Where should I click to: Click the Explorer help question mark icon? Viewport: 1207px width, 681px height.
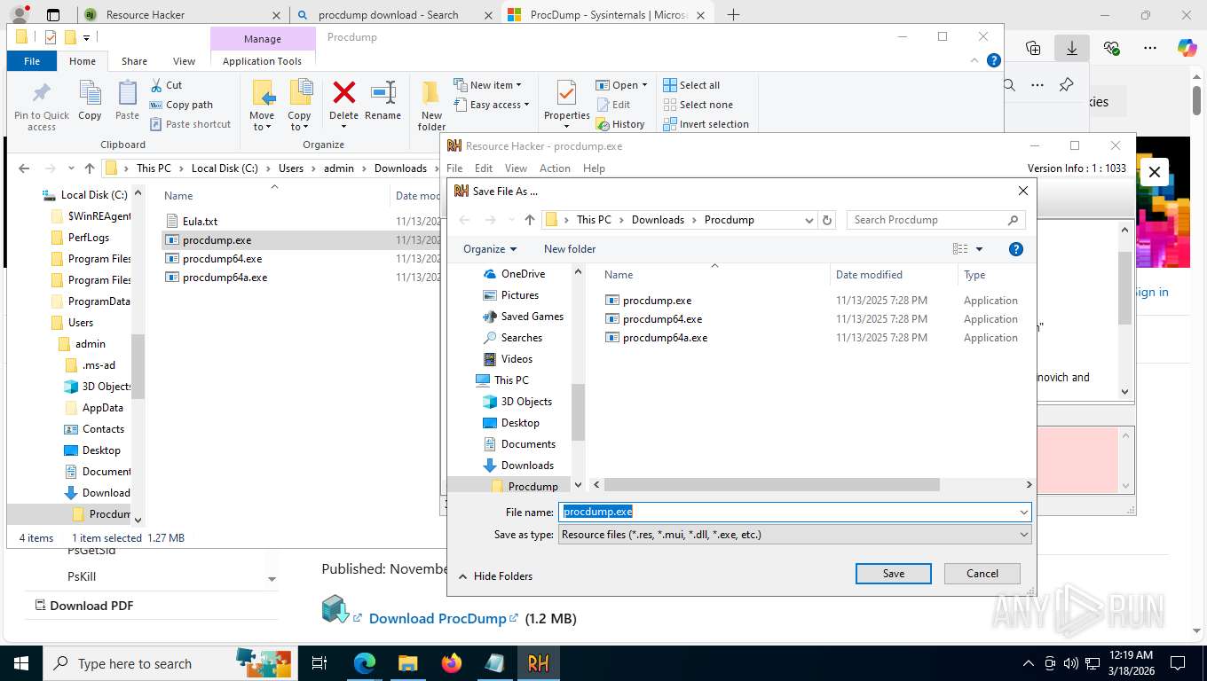click(994, 61)
